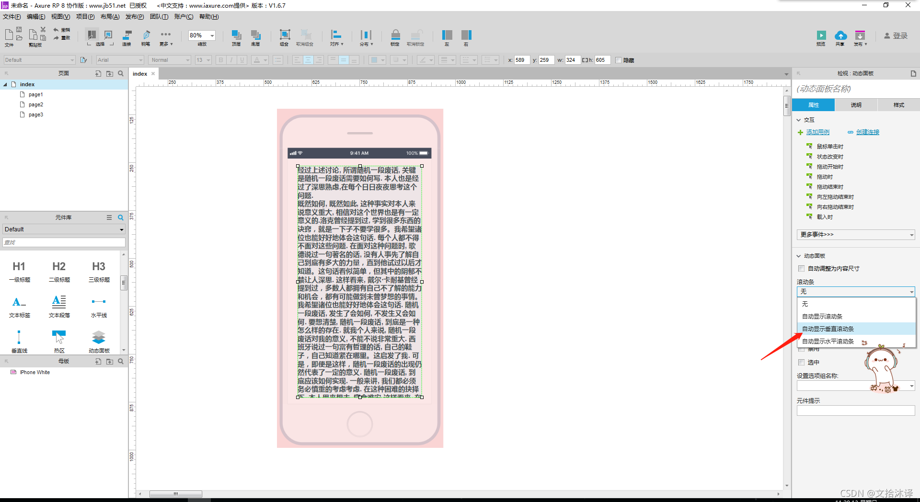The height and width of the screenshot is (502, 920).
Task: Click Add Case (添加用例) link
Action: click(x=817, y=132)
